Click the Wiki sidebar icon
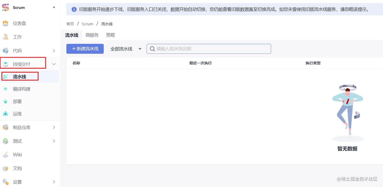Viewport: 383px width, 187px height. [x=5, y=155]
